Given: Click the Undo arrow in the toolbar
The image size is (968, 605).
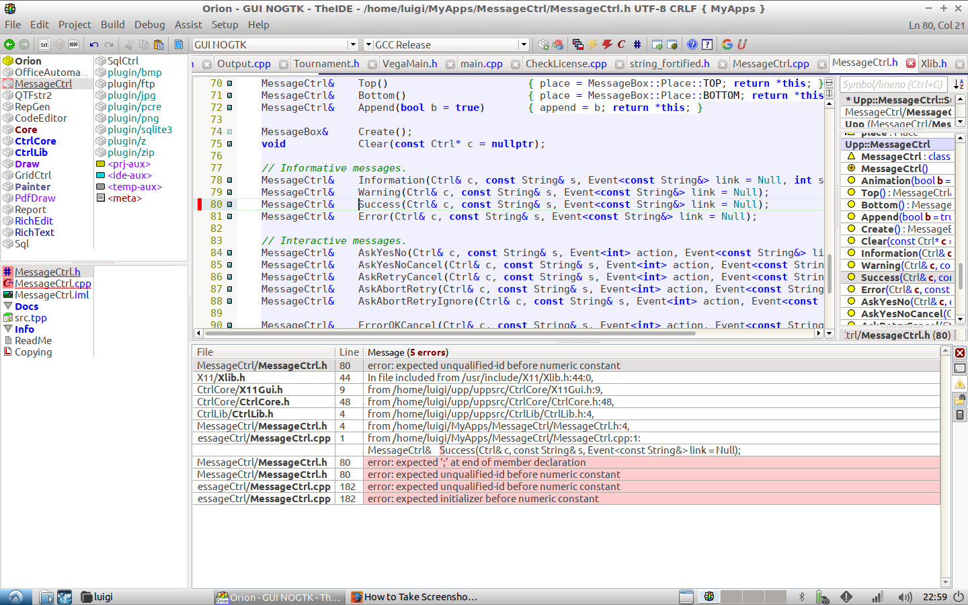Looking at the screenshot, I should (94, 44).
